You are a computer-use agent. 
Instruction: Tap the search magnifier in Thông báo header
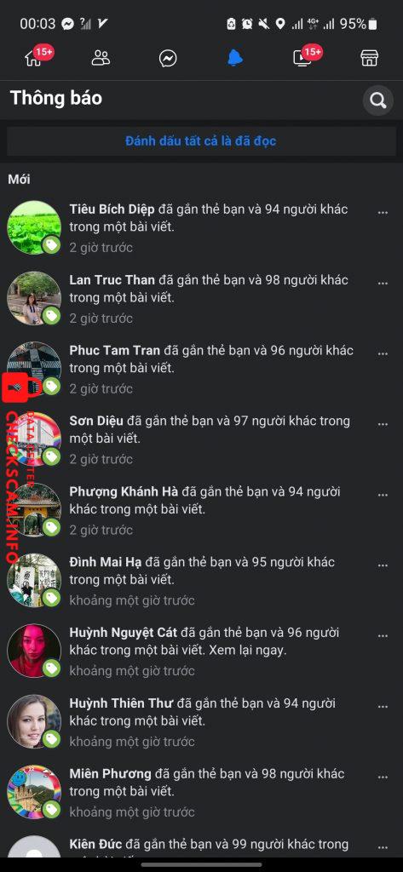(x=378, y=100)
